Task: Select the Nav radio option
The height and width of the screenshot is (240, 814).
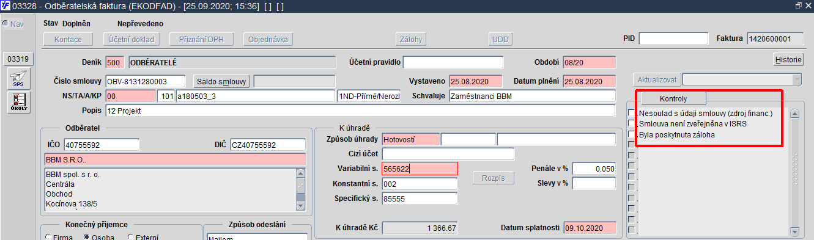Action: (6, 24)
